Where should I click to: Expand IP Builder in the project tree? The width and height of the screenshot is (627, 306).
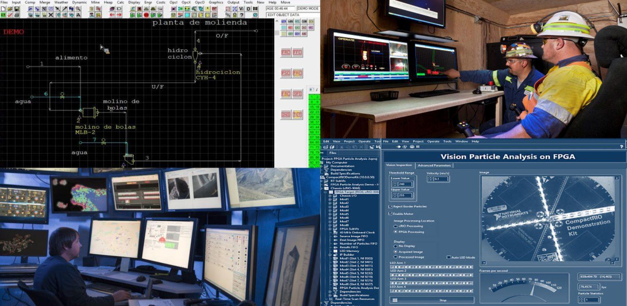(330, 255)
